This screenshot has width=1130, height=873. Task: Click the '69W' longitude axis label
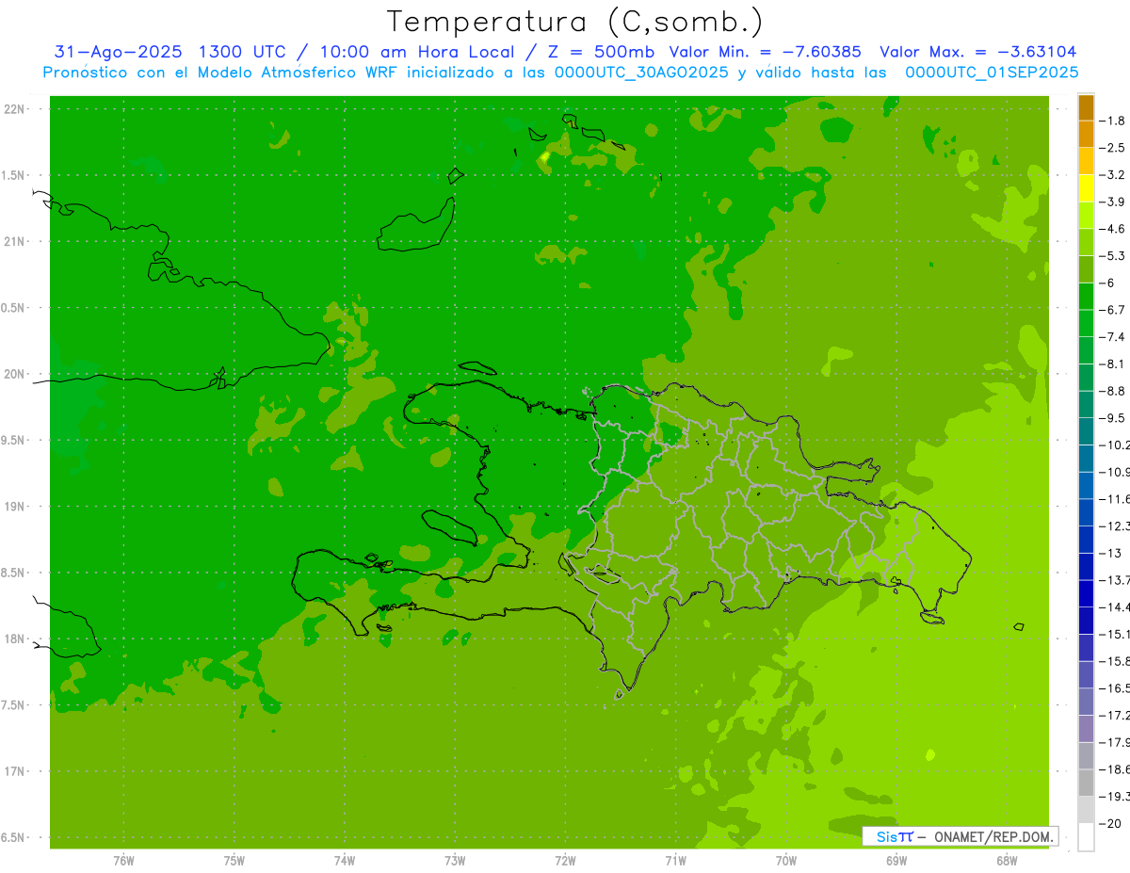tap(896, 861)
